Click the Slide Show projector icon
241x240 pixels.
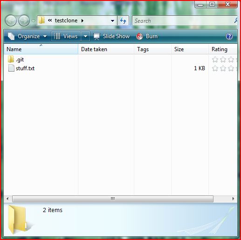click(x=96, y=36)
